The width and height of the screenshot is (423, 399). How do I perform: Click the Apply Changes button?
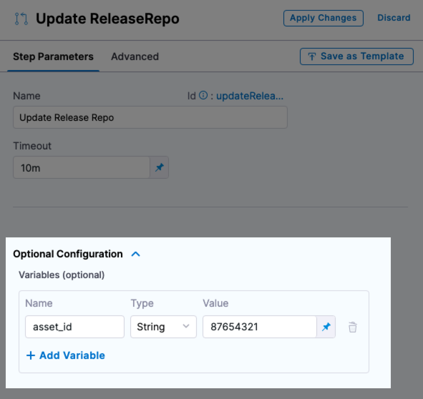323,18
